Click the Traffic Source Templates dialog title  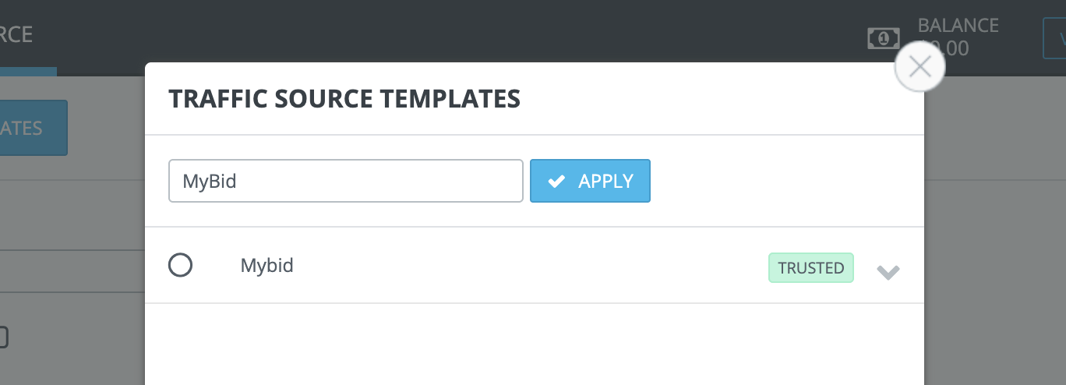344,99
